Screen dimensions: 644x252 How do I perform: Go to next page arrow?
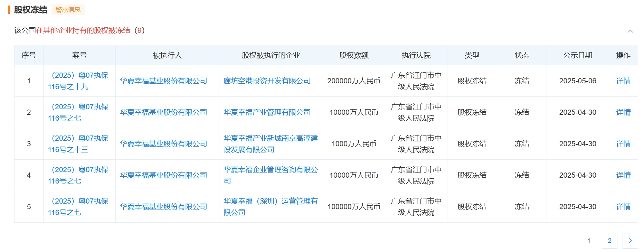coord(630,241)
